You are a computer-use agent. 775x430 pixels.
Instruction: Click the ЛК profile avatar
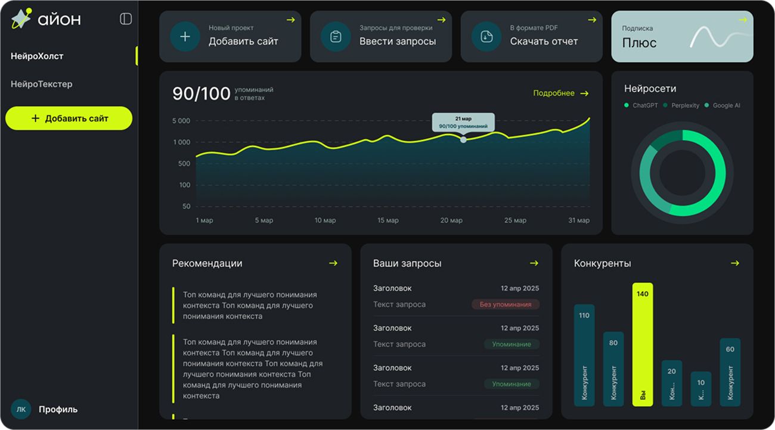click(21, 409)
